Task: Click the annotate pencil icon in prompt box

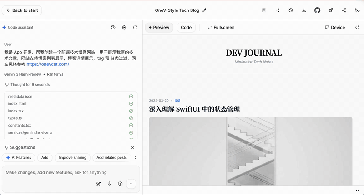Action: [98, 184]
